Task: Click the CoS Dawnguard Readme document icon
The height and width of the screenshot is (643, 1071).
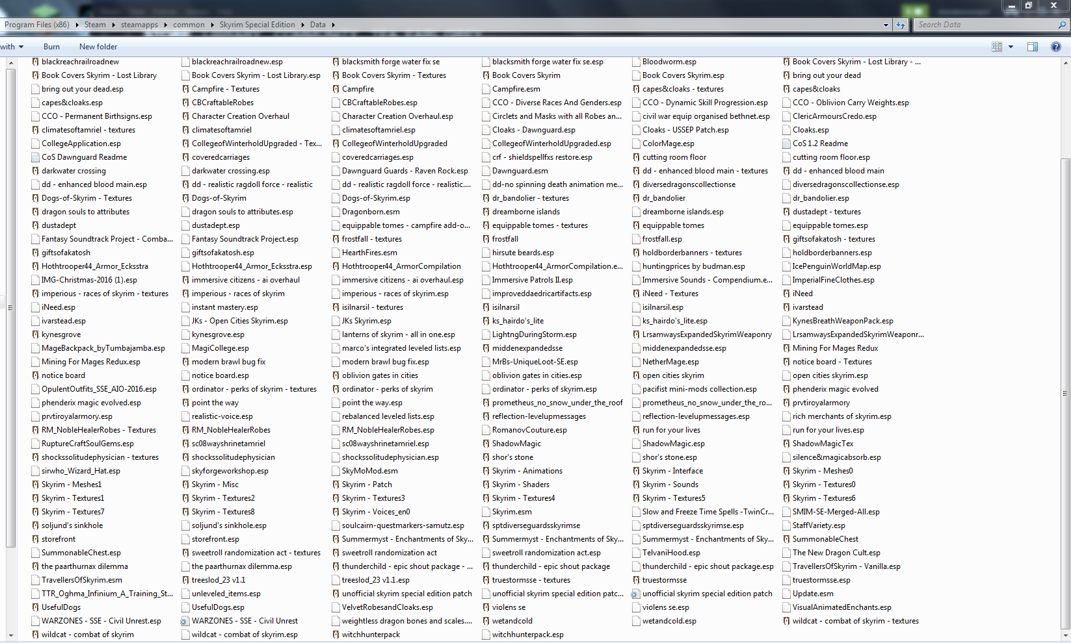Action: point(36,157)
